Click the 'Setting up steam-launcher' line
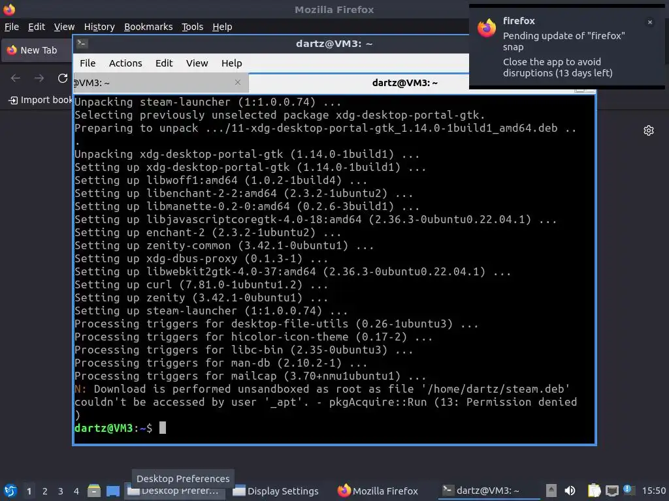This screenshot has width=669, height=501. click(211, 311)
